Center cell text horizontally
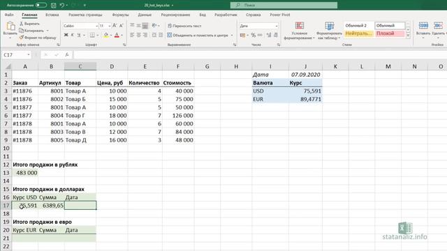The image size is (447, 251). point(138,35)
